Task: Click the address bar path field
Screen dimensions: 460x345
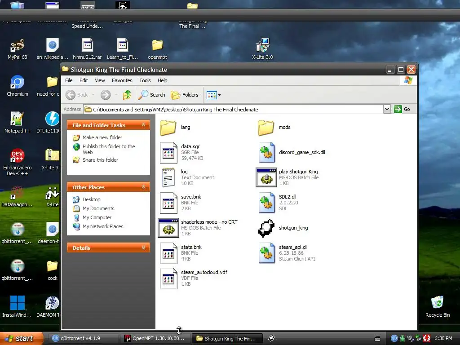Action: pyautogui.click(x=233, y=110)
